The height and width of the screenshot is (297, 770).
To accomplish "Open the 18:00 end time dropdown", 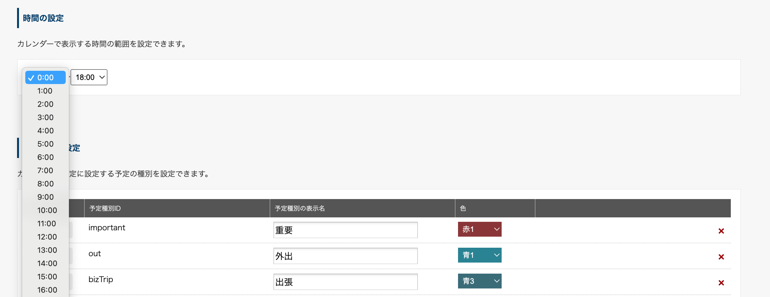I will coord(89,77).
